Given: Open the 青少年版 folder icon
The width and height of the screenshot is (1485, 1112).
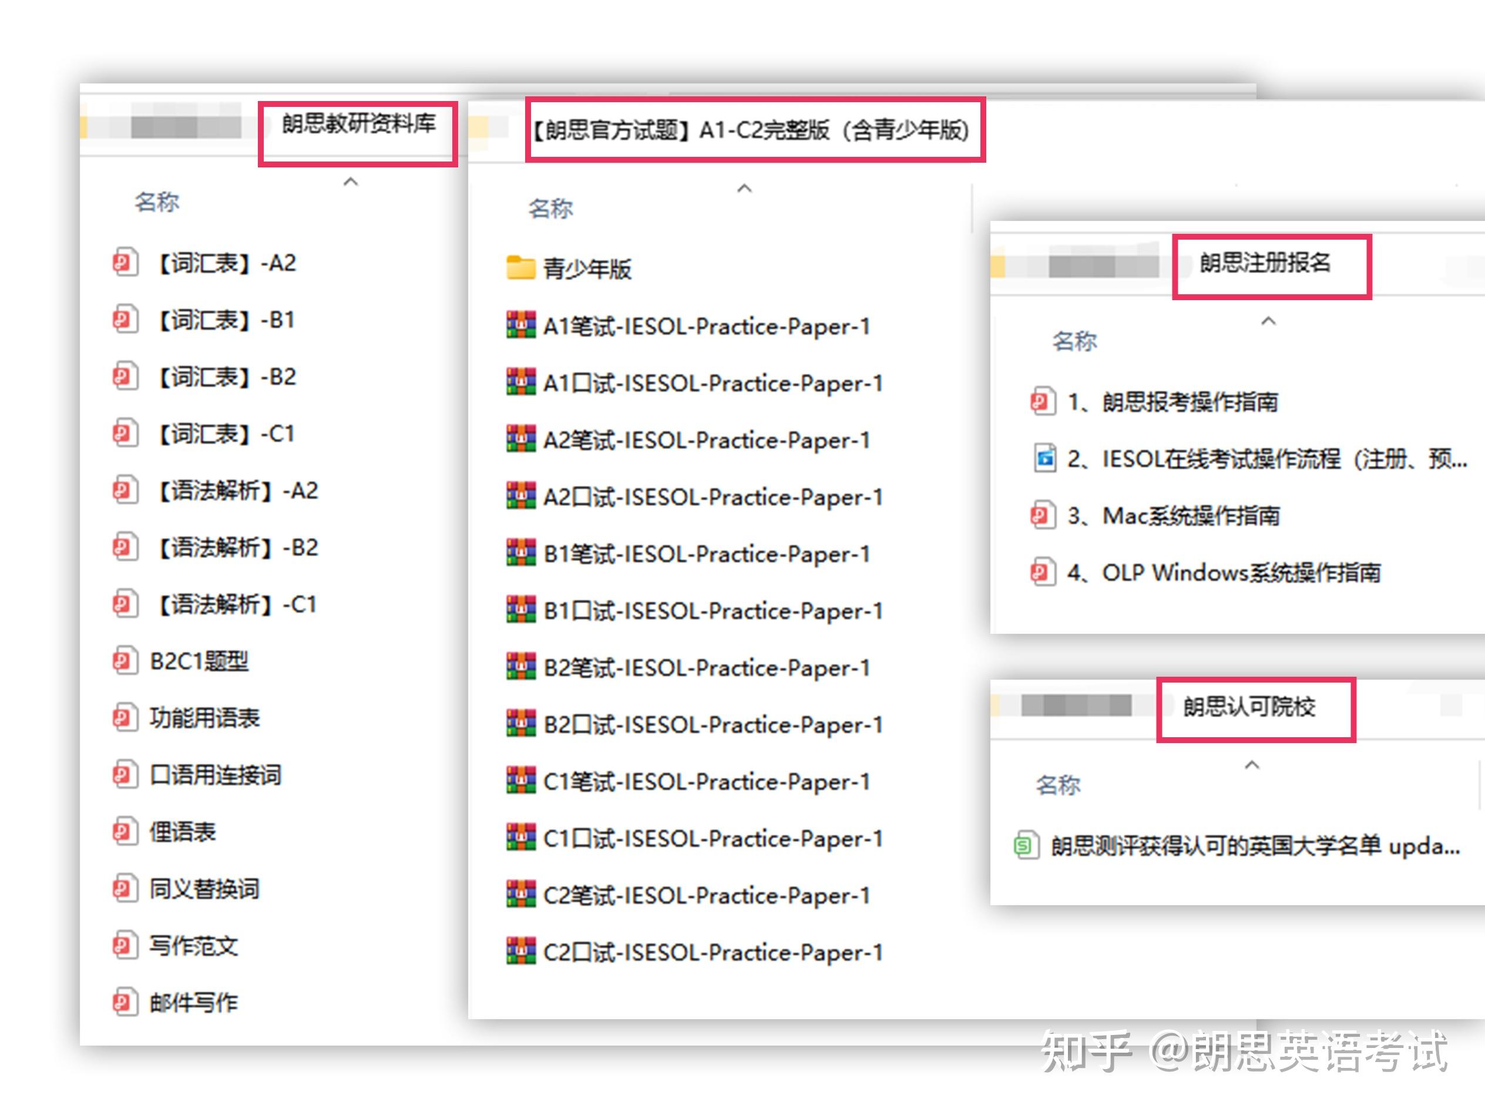Looking at the screenshot, I should (520, 268).
